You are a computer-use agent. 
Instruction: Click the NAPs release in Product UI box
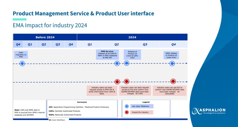coord(171,55)
